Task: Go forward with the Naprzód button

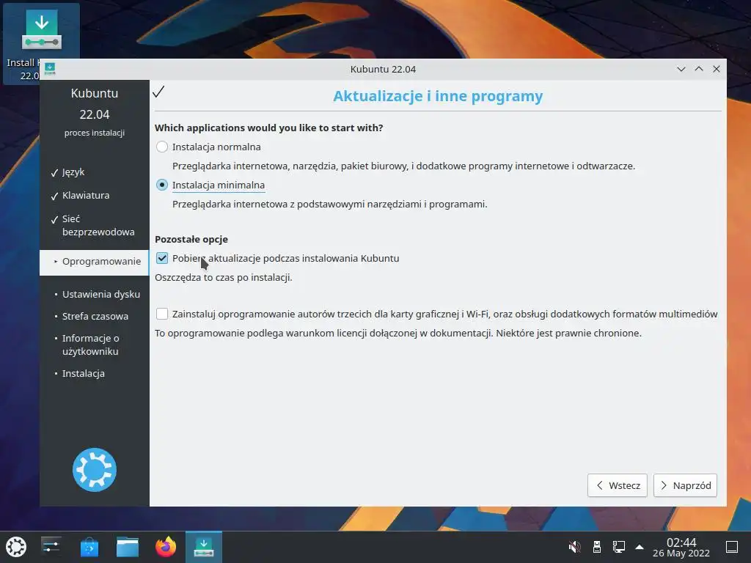Action: pos(685,485)
